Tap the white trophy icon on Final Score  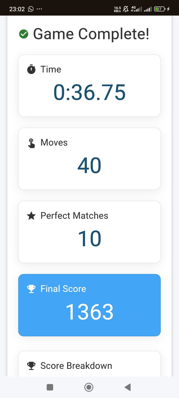(31, 289)
